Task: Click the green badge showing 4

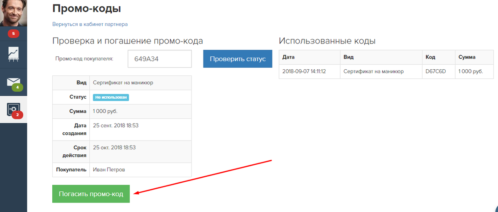Action: point(17,87)
